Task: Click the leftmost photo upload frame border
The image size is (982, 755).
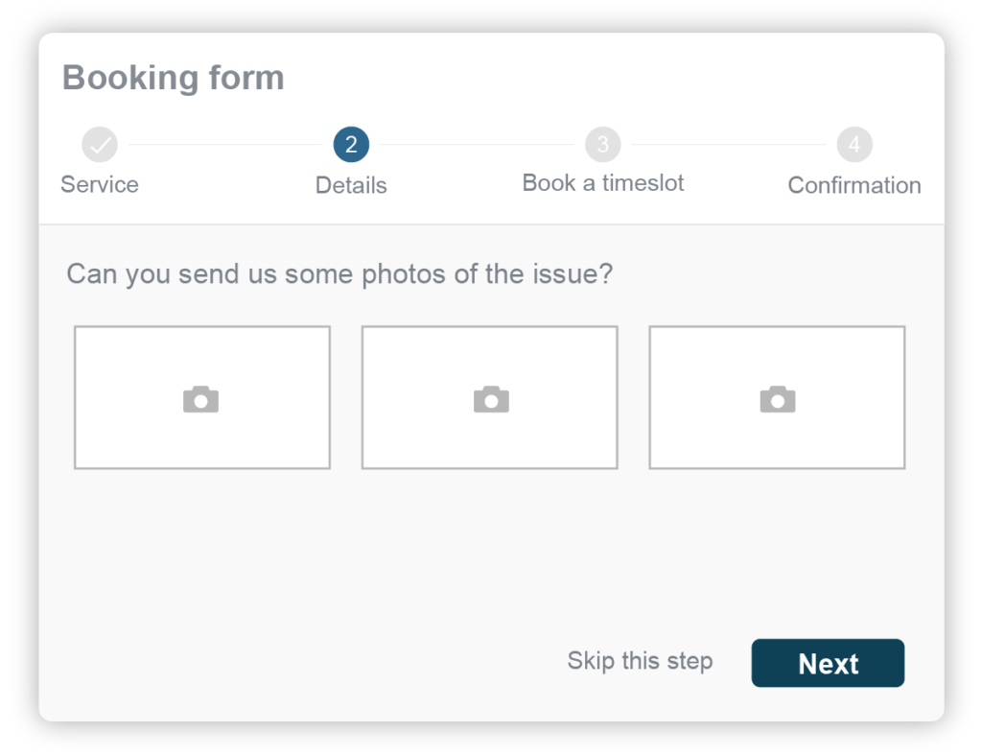Action: pyautogui.click(x=74, y=397)
